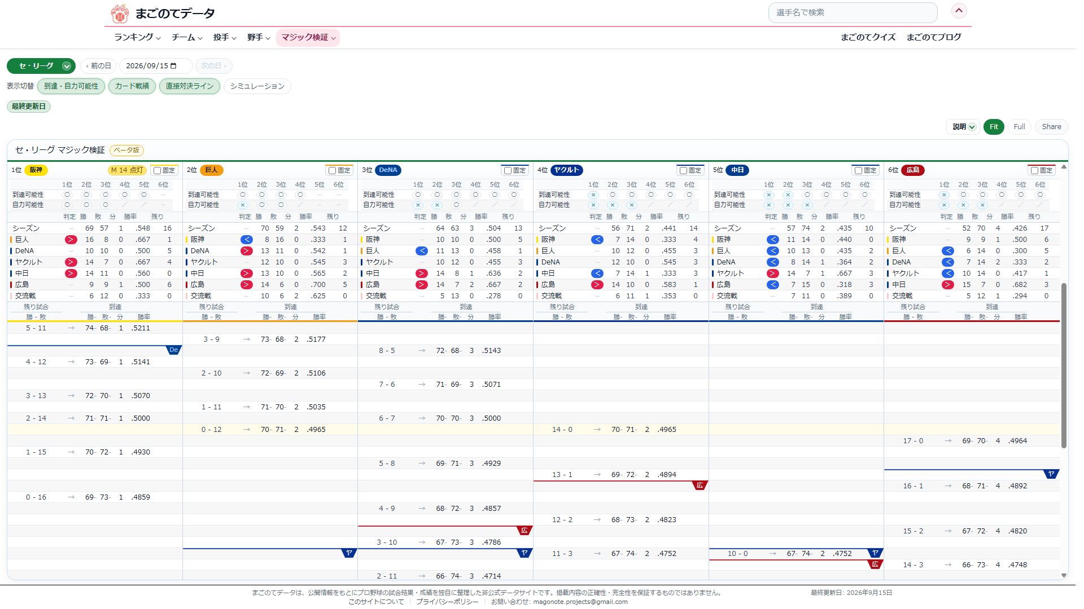Click the red collapse arrow icon at top right
The height and width of the screenshot is (609, 1084).
pos(959,11)
